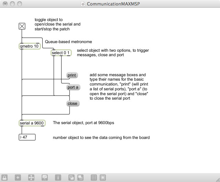Screen dimensions: 220x182
Task: Select the "select 0 1" object
Action: click(61, 53)
